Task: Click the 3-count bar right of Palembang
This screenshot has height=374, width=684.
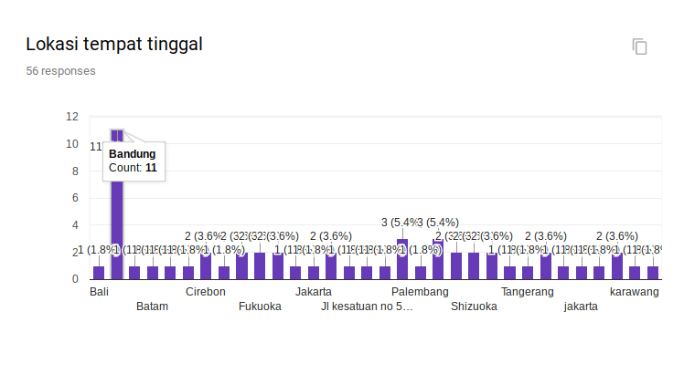Action: (x=438, y=259)
